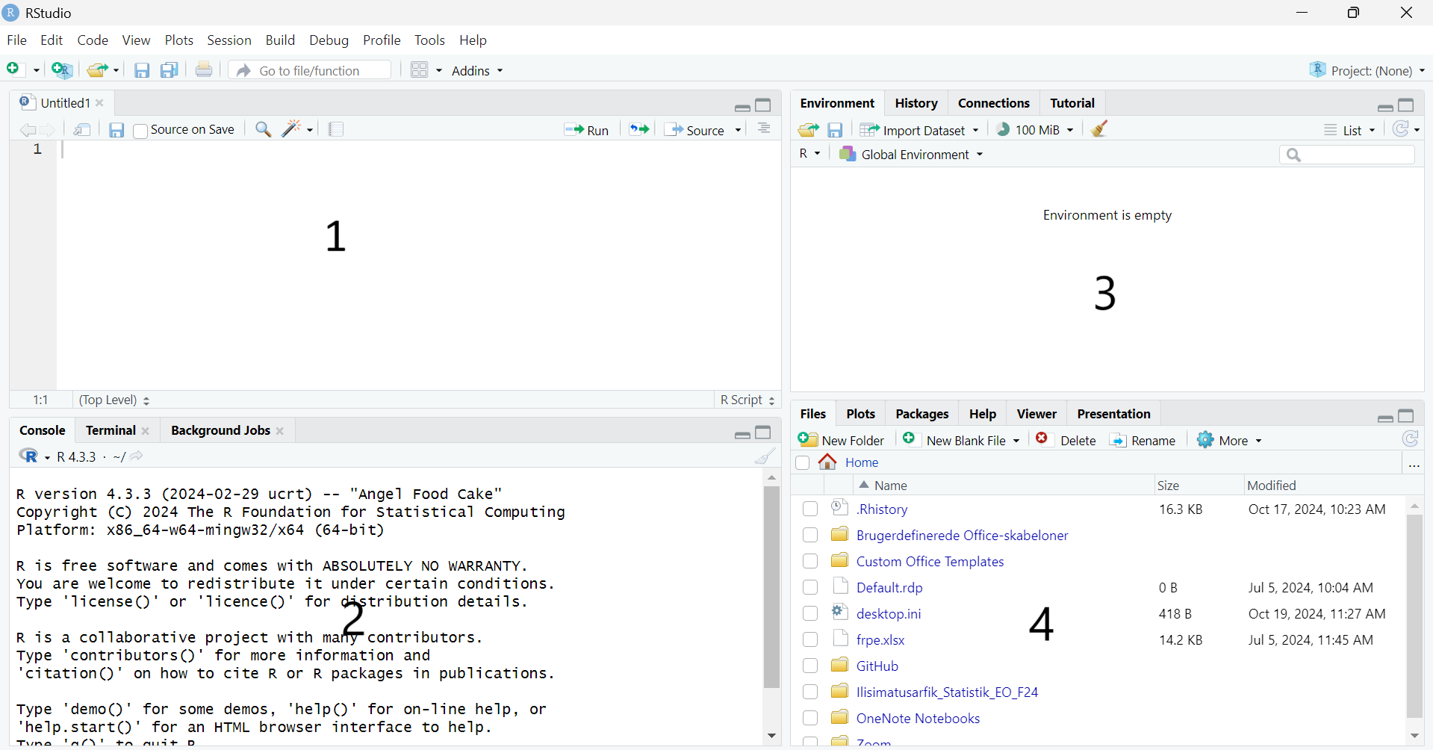Click the Environment search box
This screenshot has width=1433, height=750.
tap(1347, 155)
